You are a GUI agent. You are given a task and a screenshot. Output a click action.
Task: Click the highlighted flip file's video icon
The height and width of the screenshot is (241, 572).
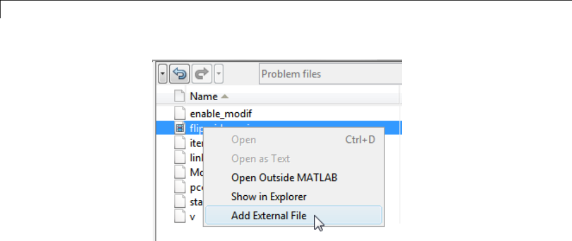(180, 128)
